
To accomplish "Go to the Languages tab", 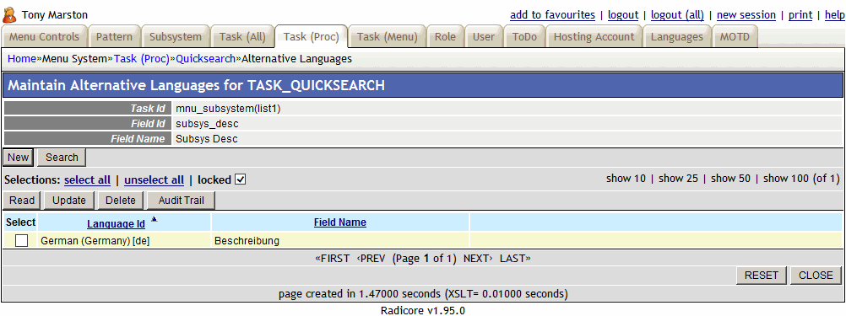I will (676, 37).
